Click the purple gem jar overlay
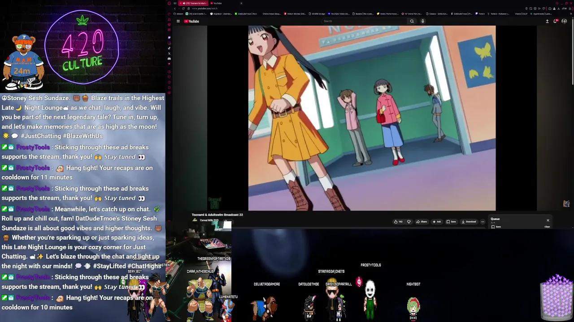Screen dimensions: 574x322 coord(557,297)
